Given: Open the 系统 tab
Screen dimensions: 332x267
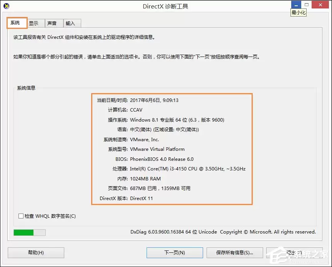Looking at the screenshot, I should coord(17,23).
